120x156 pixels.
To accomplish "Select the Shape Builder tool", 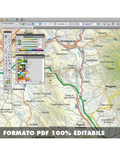I will click(x=6, y=60).
